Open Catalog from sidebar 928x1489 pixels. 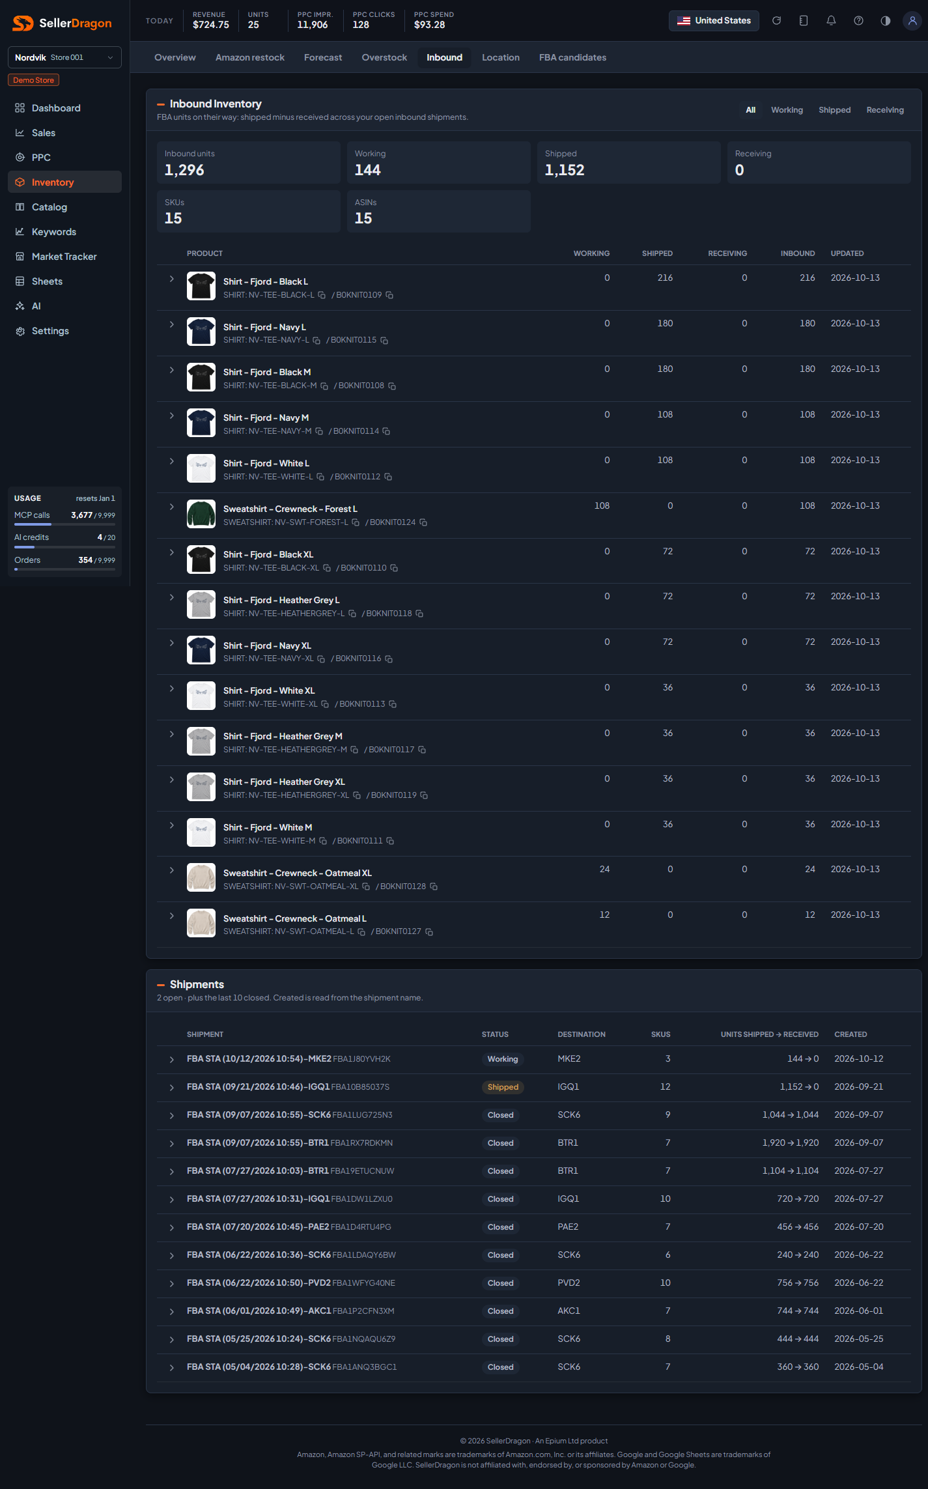click(x=64, y=207)
